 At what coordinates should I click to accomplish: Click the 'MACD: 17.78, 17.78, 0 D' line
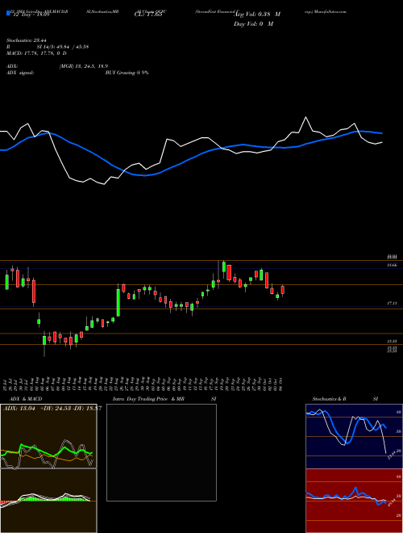click(x=36, y=53)
